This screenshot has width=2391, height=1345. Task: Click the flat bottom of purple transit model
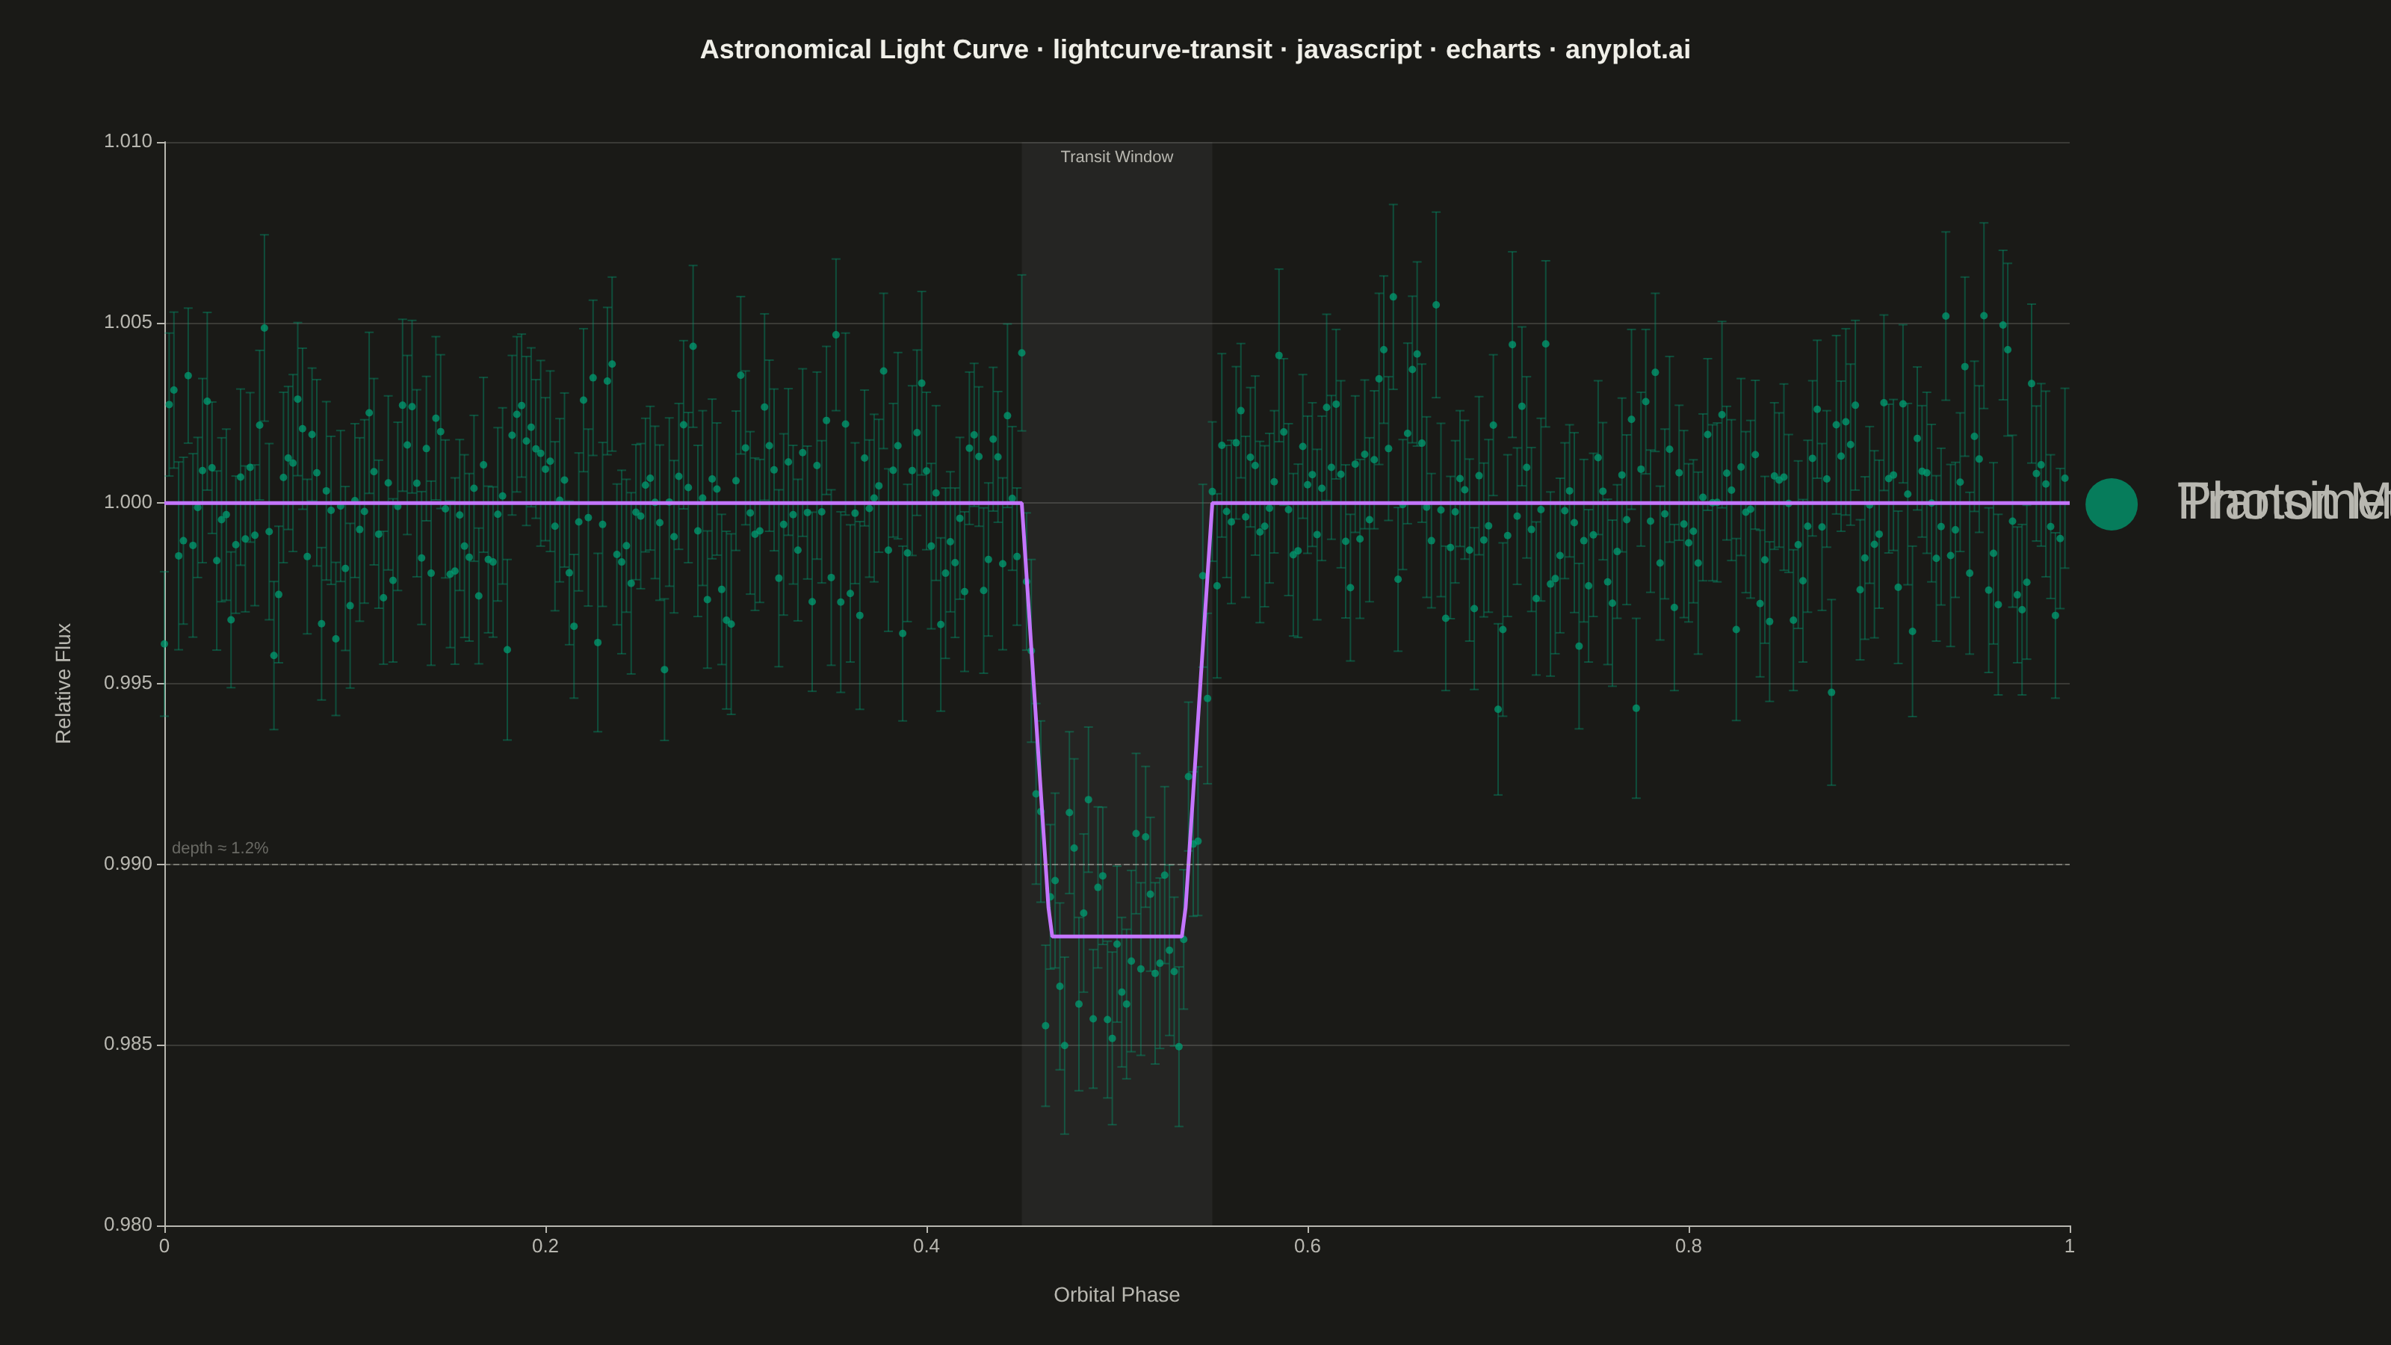1116,936
